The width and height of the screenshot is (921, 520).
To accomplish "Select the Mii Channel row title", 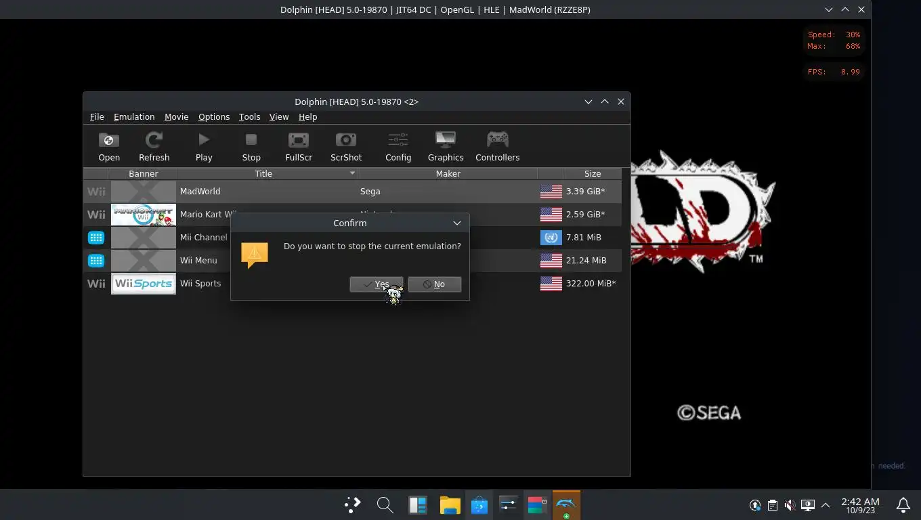I will coord(203,238).
